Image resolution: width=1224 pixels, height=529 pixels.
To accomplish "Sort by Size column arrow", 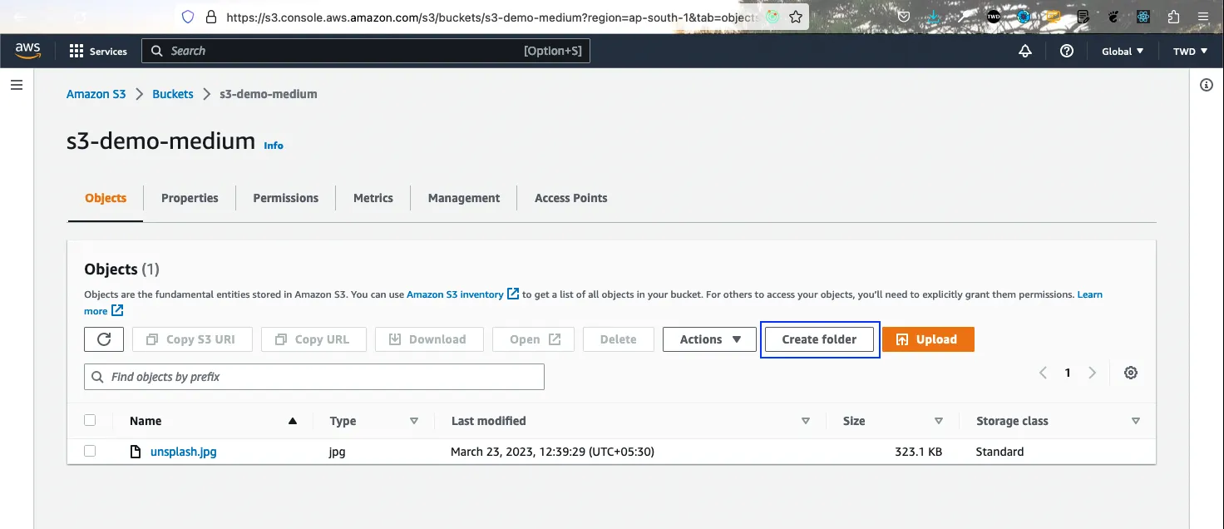I will tap(939, 421).
